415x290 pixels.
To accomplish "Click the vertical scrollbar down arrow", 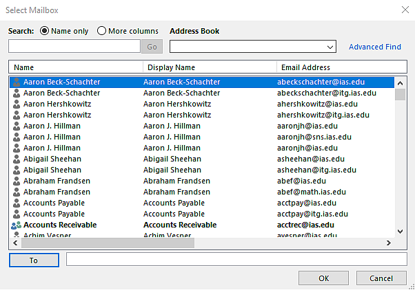I will coord(400,232).
